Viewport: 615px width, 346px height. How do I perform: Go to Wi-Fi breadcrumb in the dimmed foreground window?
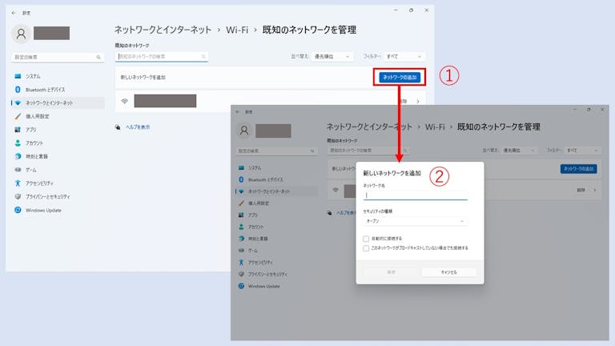[x=435, y=127]
